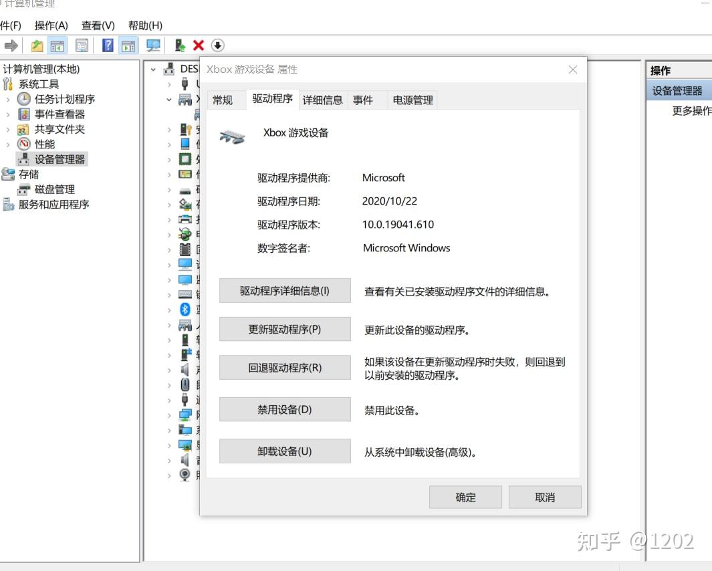Click the forward navigation arrow icon
The image size is (712, 571).
click(x=11, y=45)
